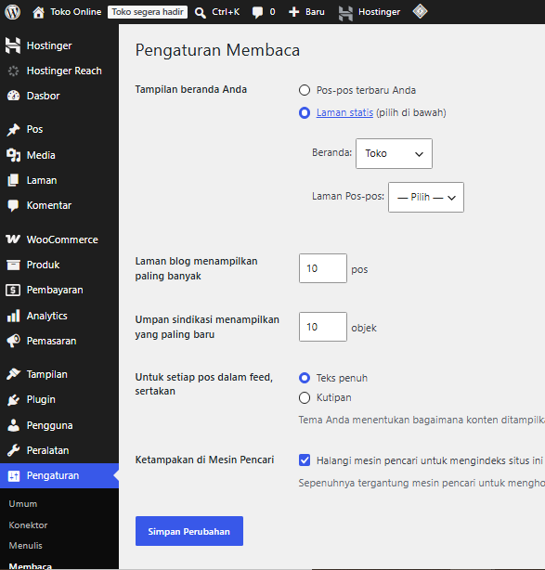Click Ctrl+K search shortcut label
Screen dimensions: 545x570
tap(226, 12)
